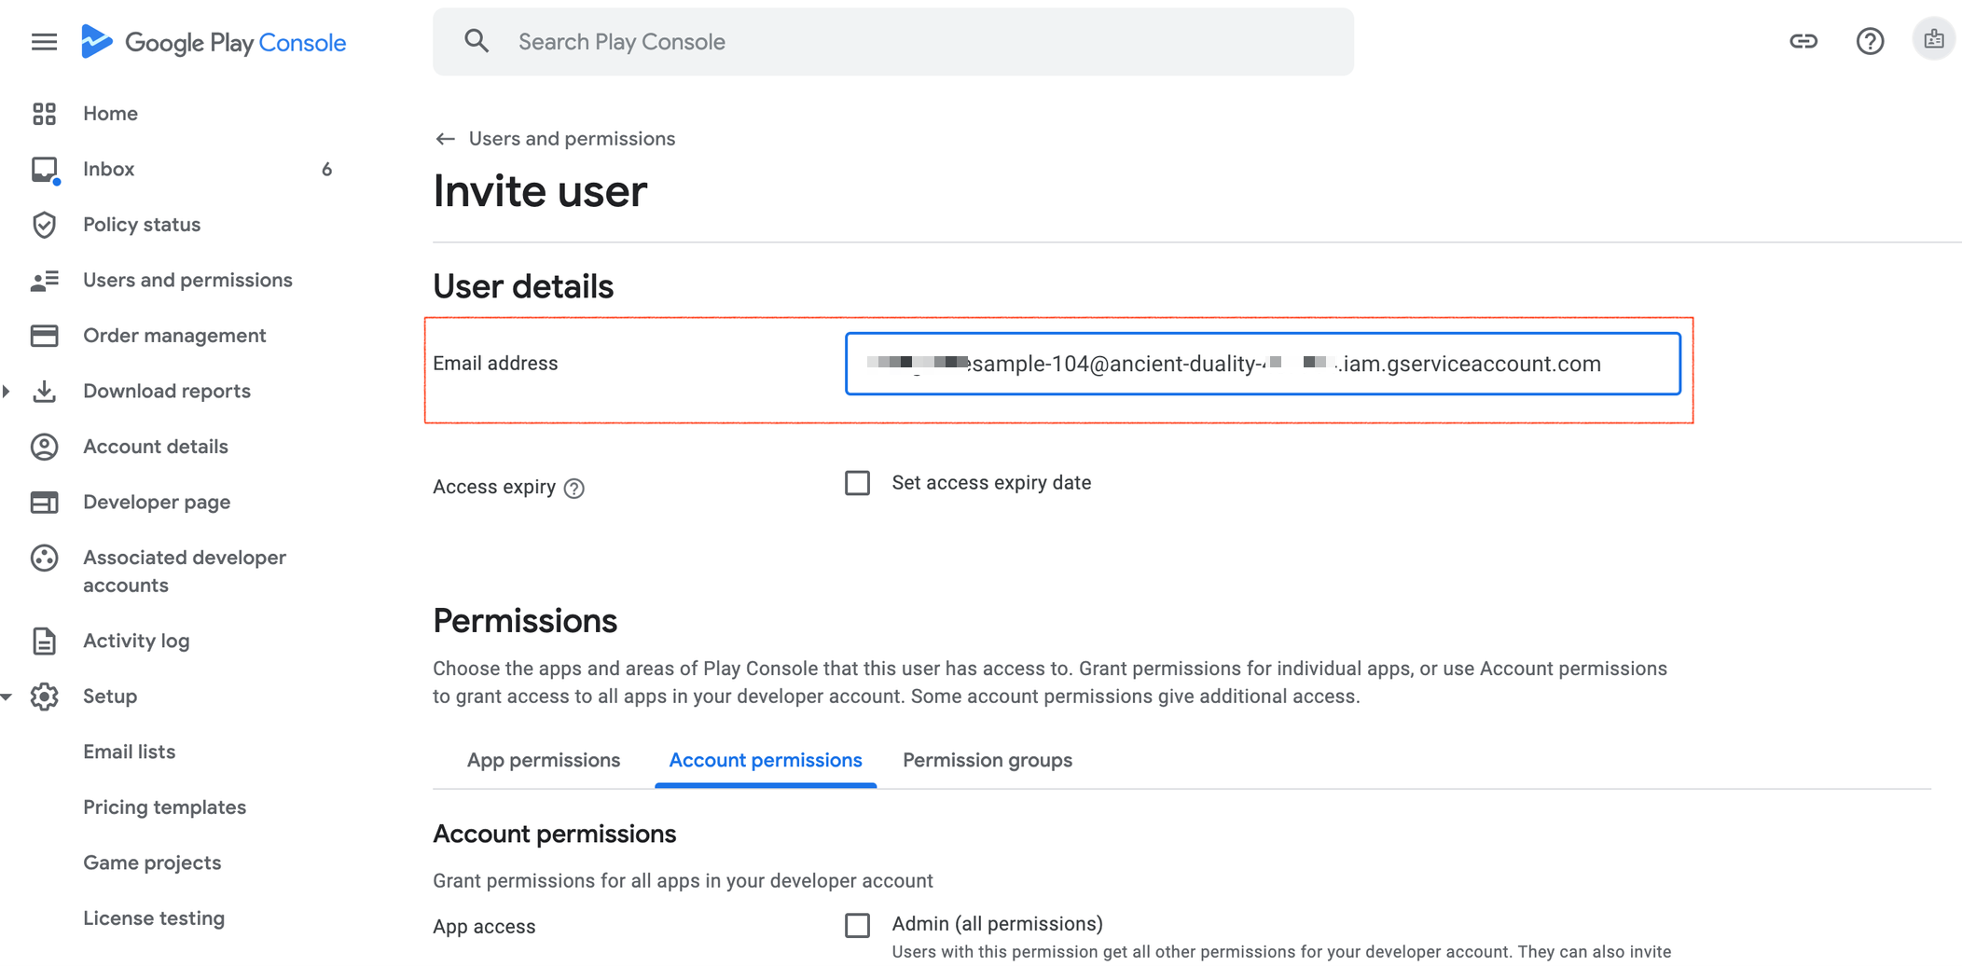Click the Search Play Console box

[x=892, y=42]
